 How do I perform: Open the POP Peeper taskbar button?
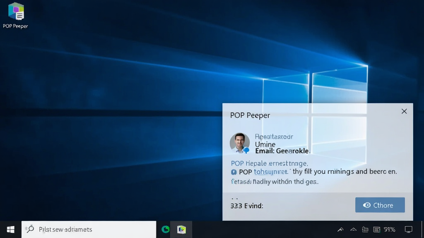pyautogui.click(x=181, y=229)
